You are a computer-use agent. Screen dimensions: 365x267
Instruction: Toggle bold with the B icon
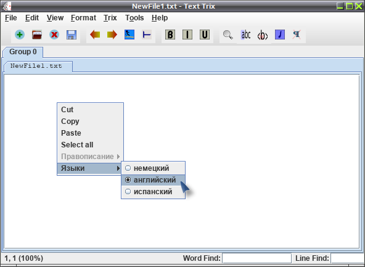[170, 35]
